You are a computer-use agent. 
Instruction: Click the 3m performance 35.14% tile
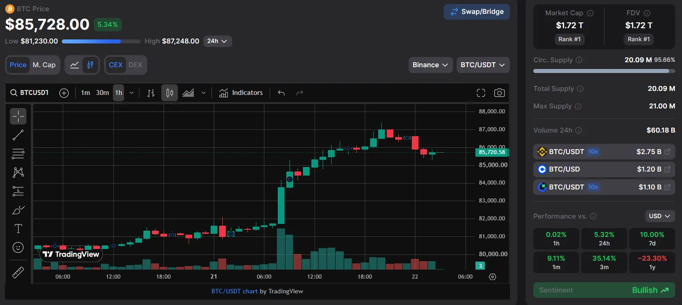(604, 263)
